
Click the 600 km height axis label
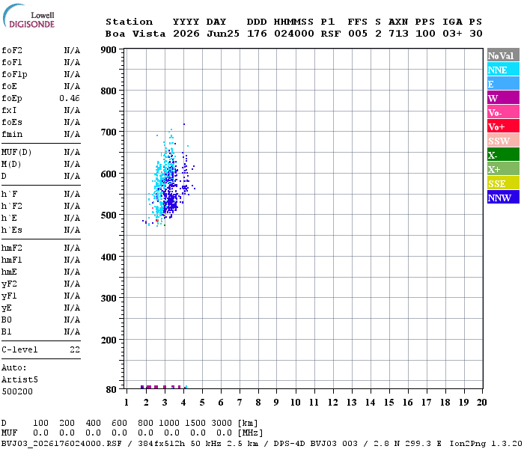coord(109,174)
